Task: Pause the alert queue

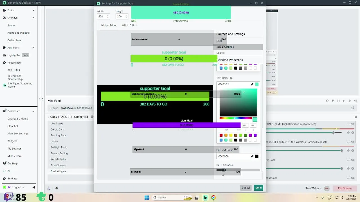Action: click(338, 101)
